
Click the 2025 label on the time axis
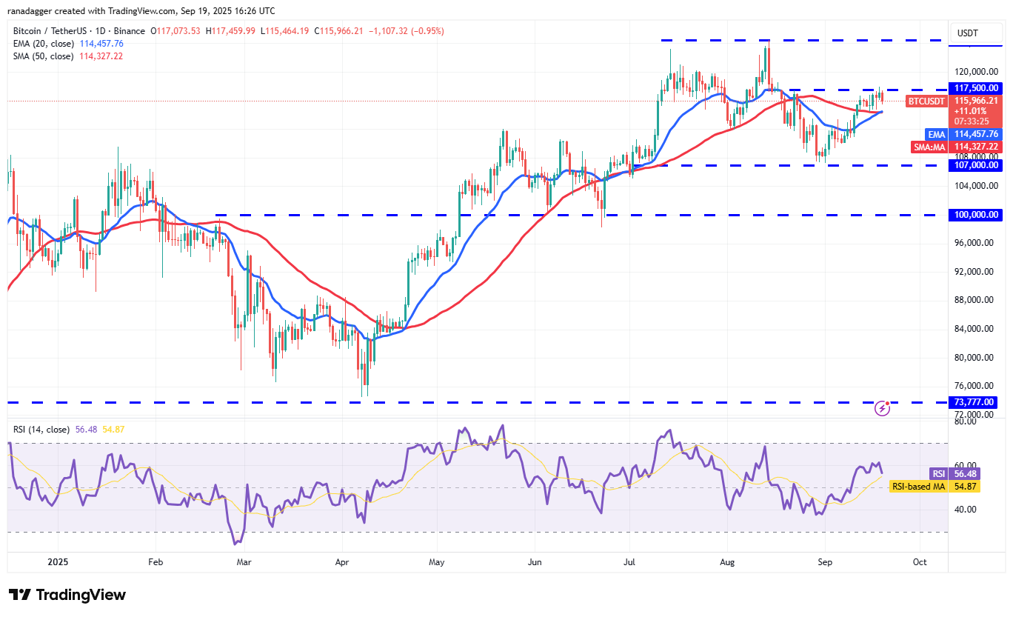coord(58,562)
